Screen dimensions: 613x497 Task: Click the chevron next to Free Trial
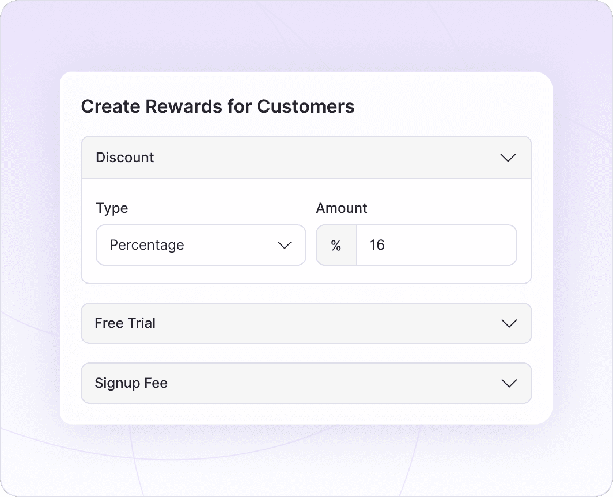[509, 323]
